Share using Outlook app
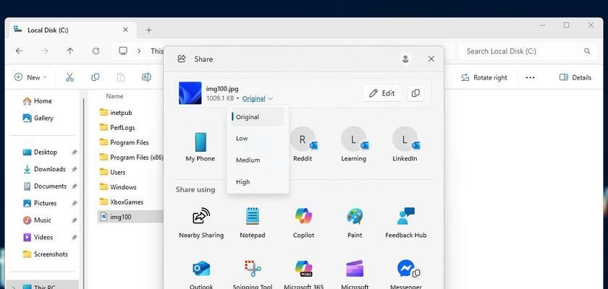Screen dimensions: 608x289 (201, 275)
